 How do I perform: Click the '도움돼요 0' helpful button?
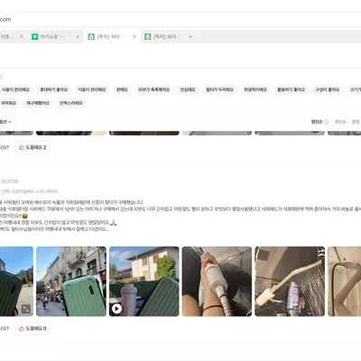coord(32,329)
